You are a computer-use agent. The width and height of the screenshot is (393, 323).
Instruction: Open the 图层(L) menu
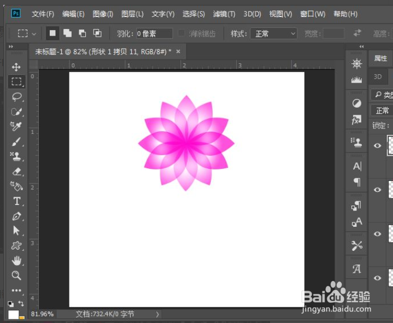132,14
